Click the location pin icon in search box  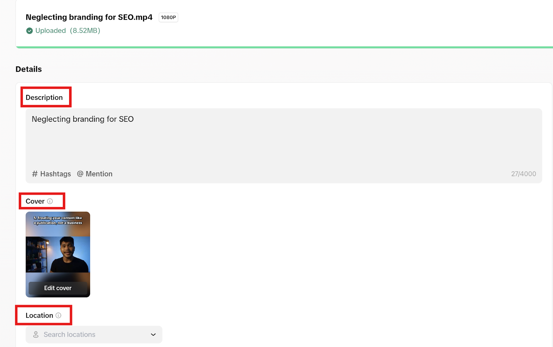[x=36, y=335]
